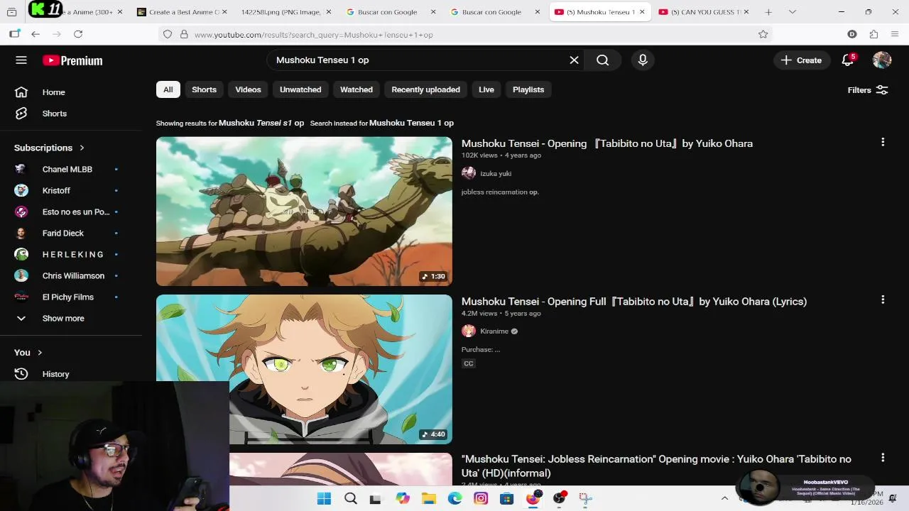This screenshot has width=909, height=511.
Task: Open the YouTube guide hamburger menu
Action: 21,60
